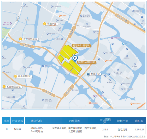Click the orange 柯岩夜市 food marker
Viewport: 147px width, 139px height.
(60, 16)
